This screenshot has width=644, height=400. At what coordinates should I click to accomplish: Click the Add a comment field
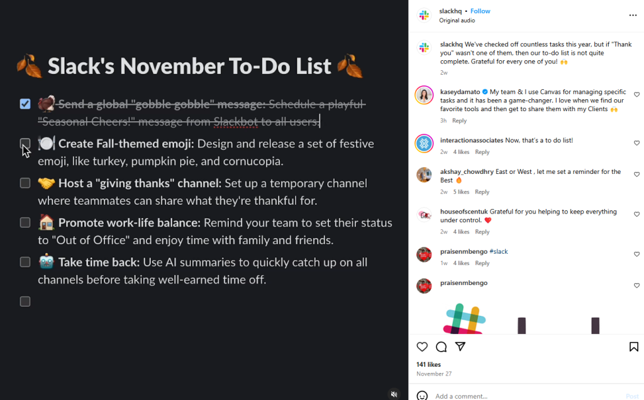(x=522, y=396)
